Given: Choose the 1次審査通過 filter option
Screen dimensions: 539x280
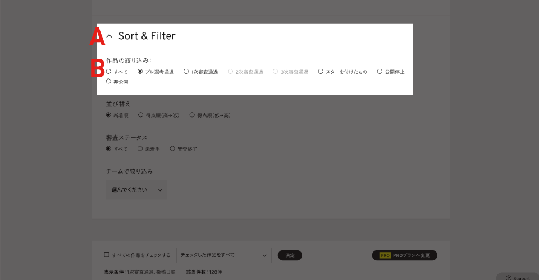Looking at the screenshot, I should tap(186, 72).
